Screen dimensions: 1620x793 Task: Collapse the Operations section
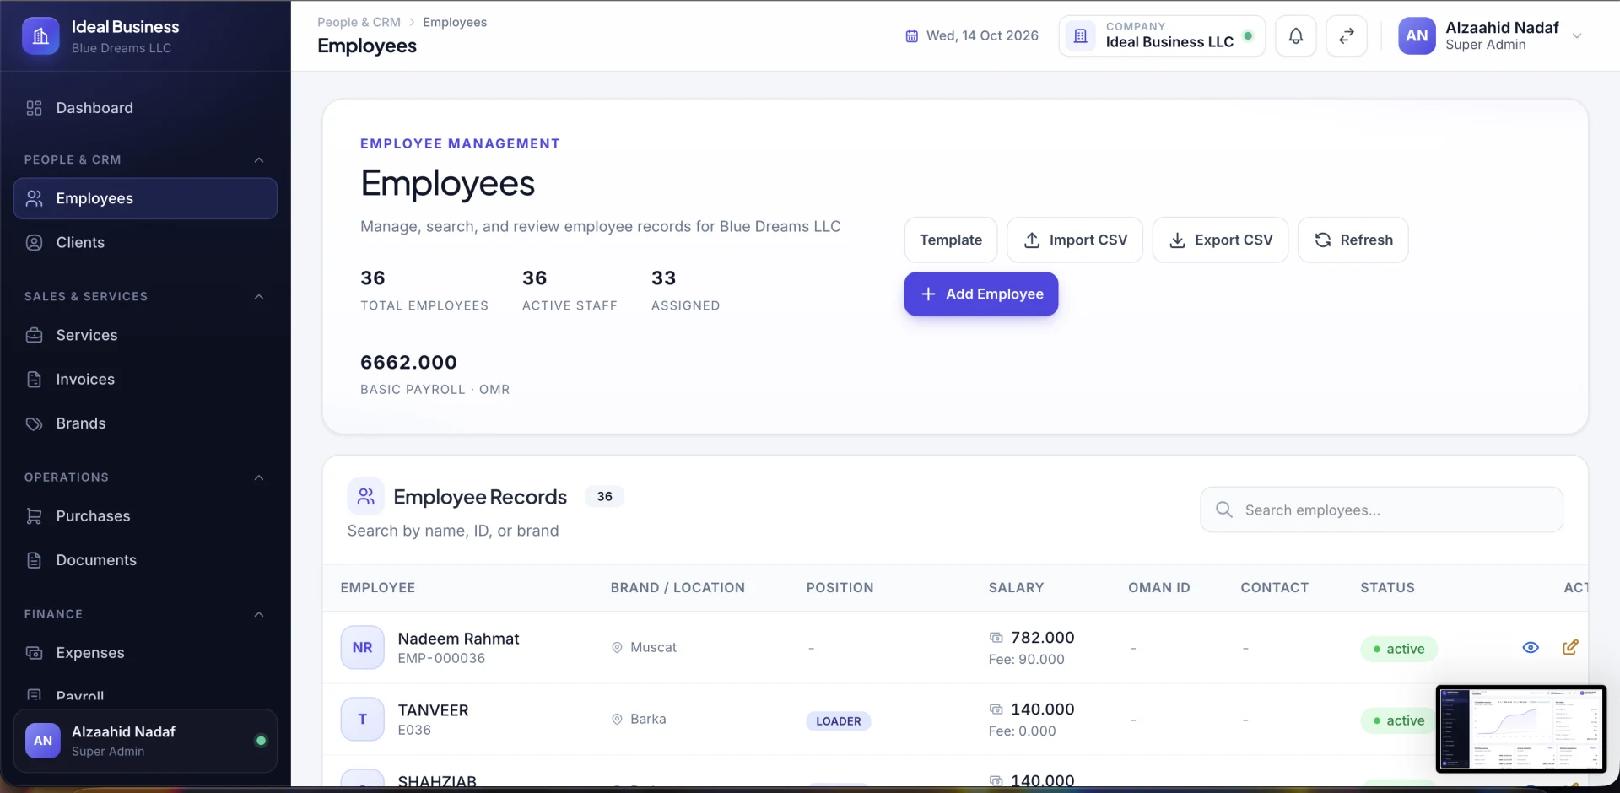pyautogui.click(x=259, y=477)
